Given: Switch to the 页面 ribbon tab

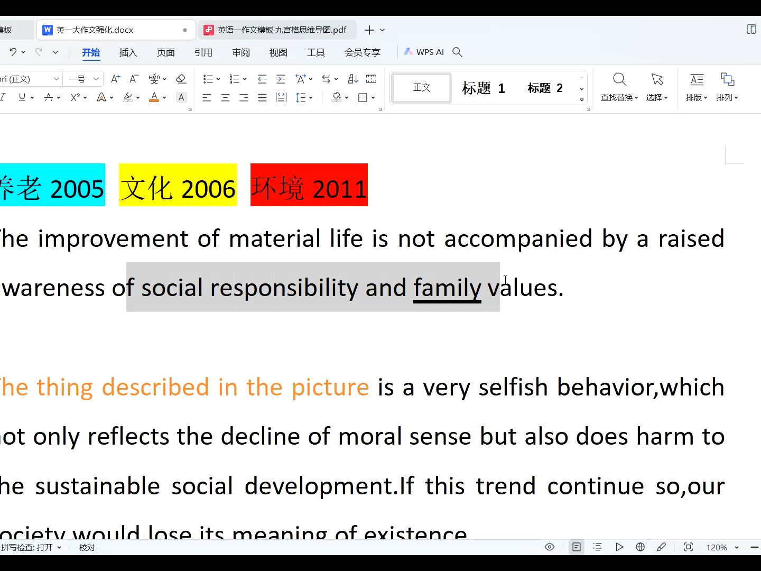Looking at the screenshot, I should (166, 52).
